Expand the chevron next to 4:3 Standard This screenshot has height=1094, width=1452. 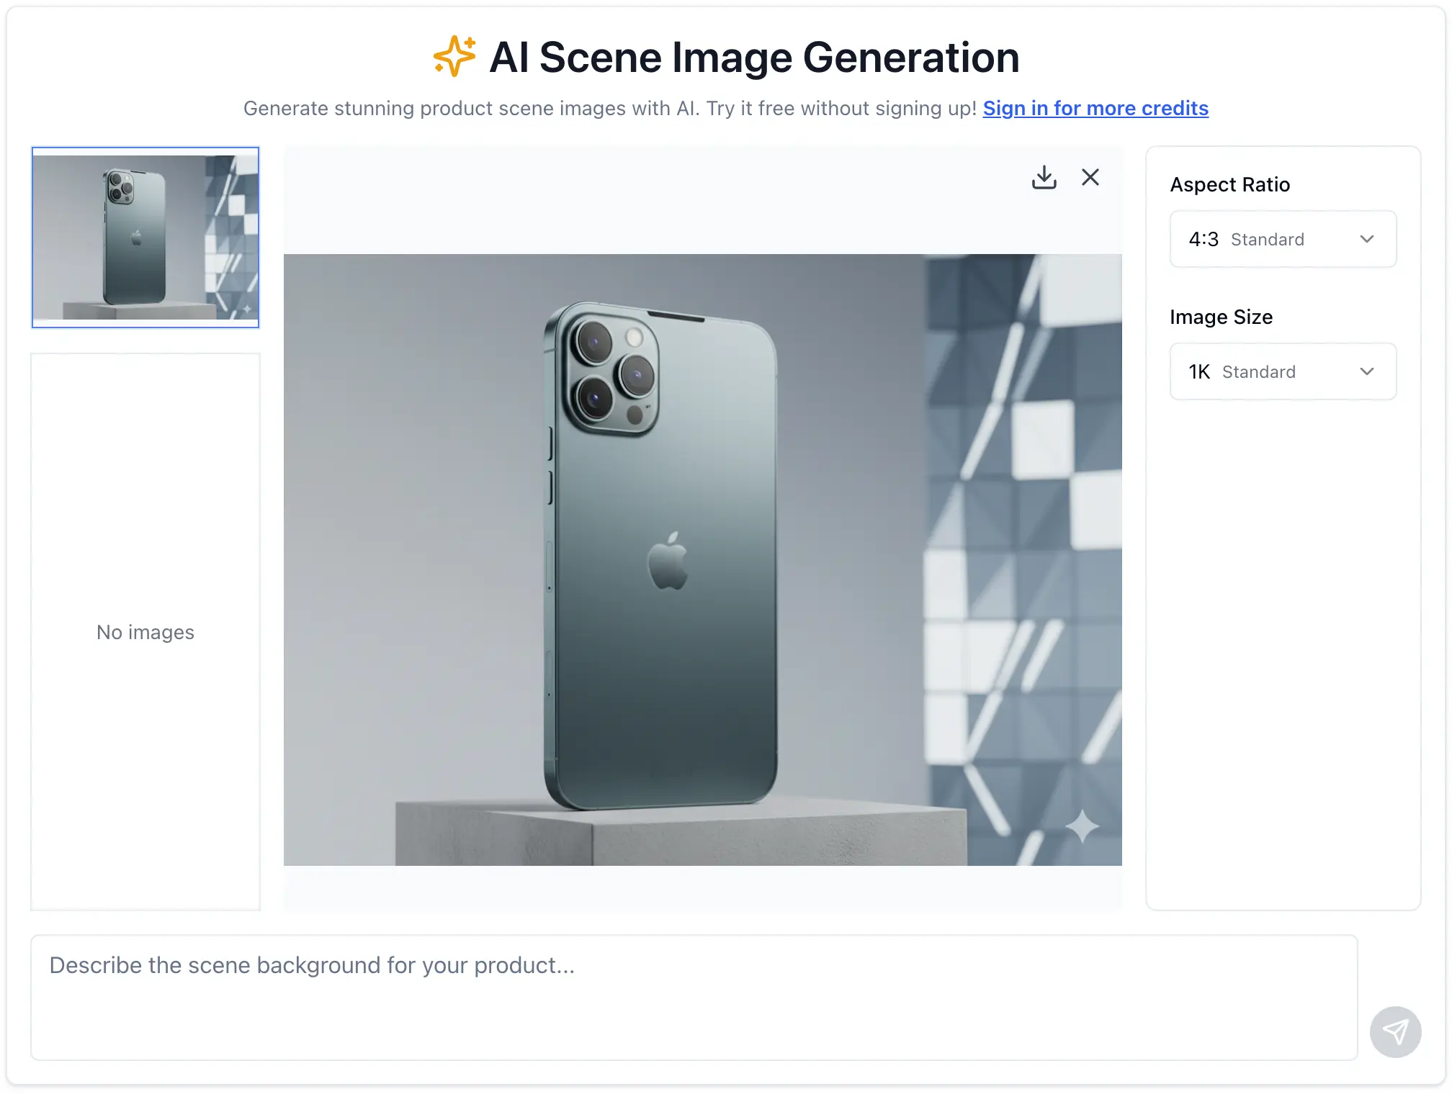click(1367, 239)
